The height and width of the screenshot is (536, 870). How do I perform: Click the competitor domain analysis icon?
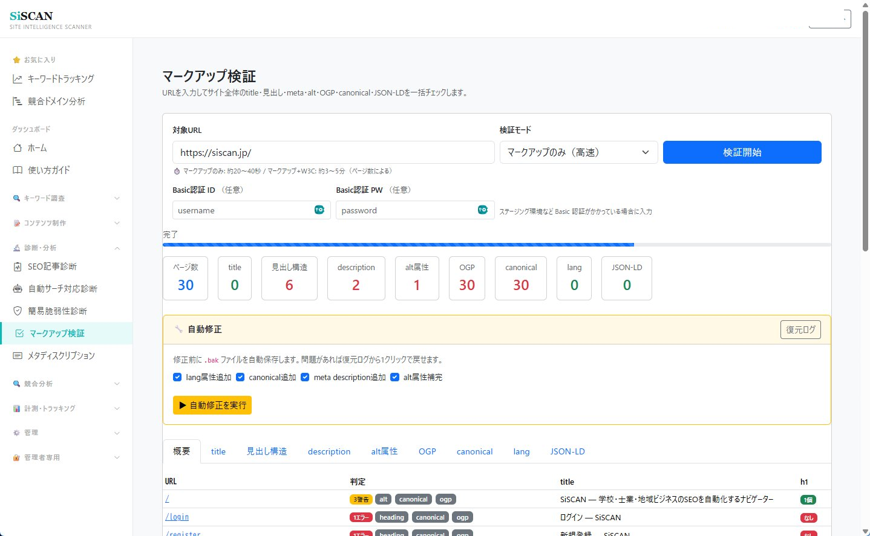pyautogui.click(x=18, y=102)
